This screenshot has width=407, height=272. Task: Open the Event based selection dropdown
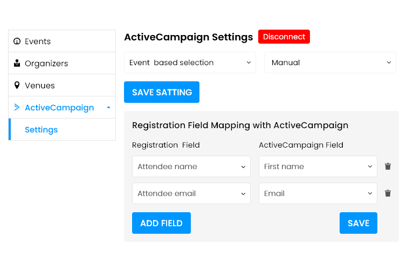pyautogui.click(x=190, y=62)
